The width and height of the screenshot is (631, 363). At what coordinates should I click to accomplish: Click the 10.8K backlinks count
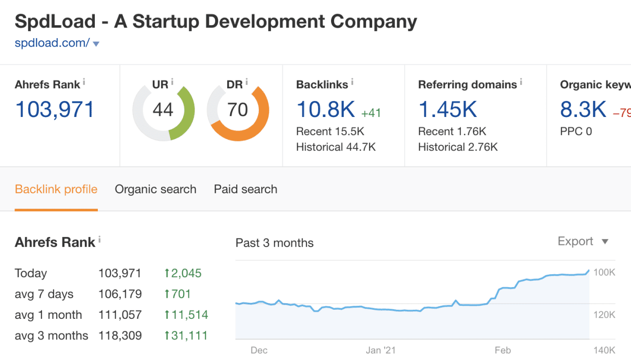(326, 109)
